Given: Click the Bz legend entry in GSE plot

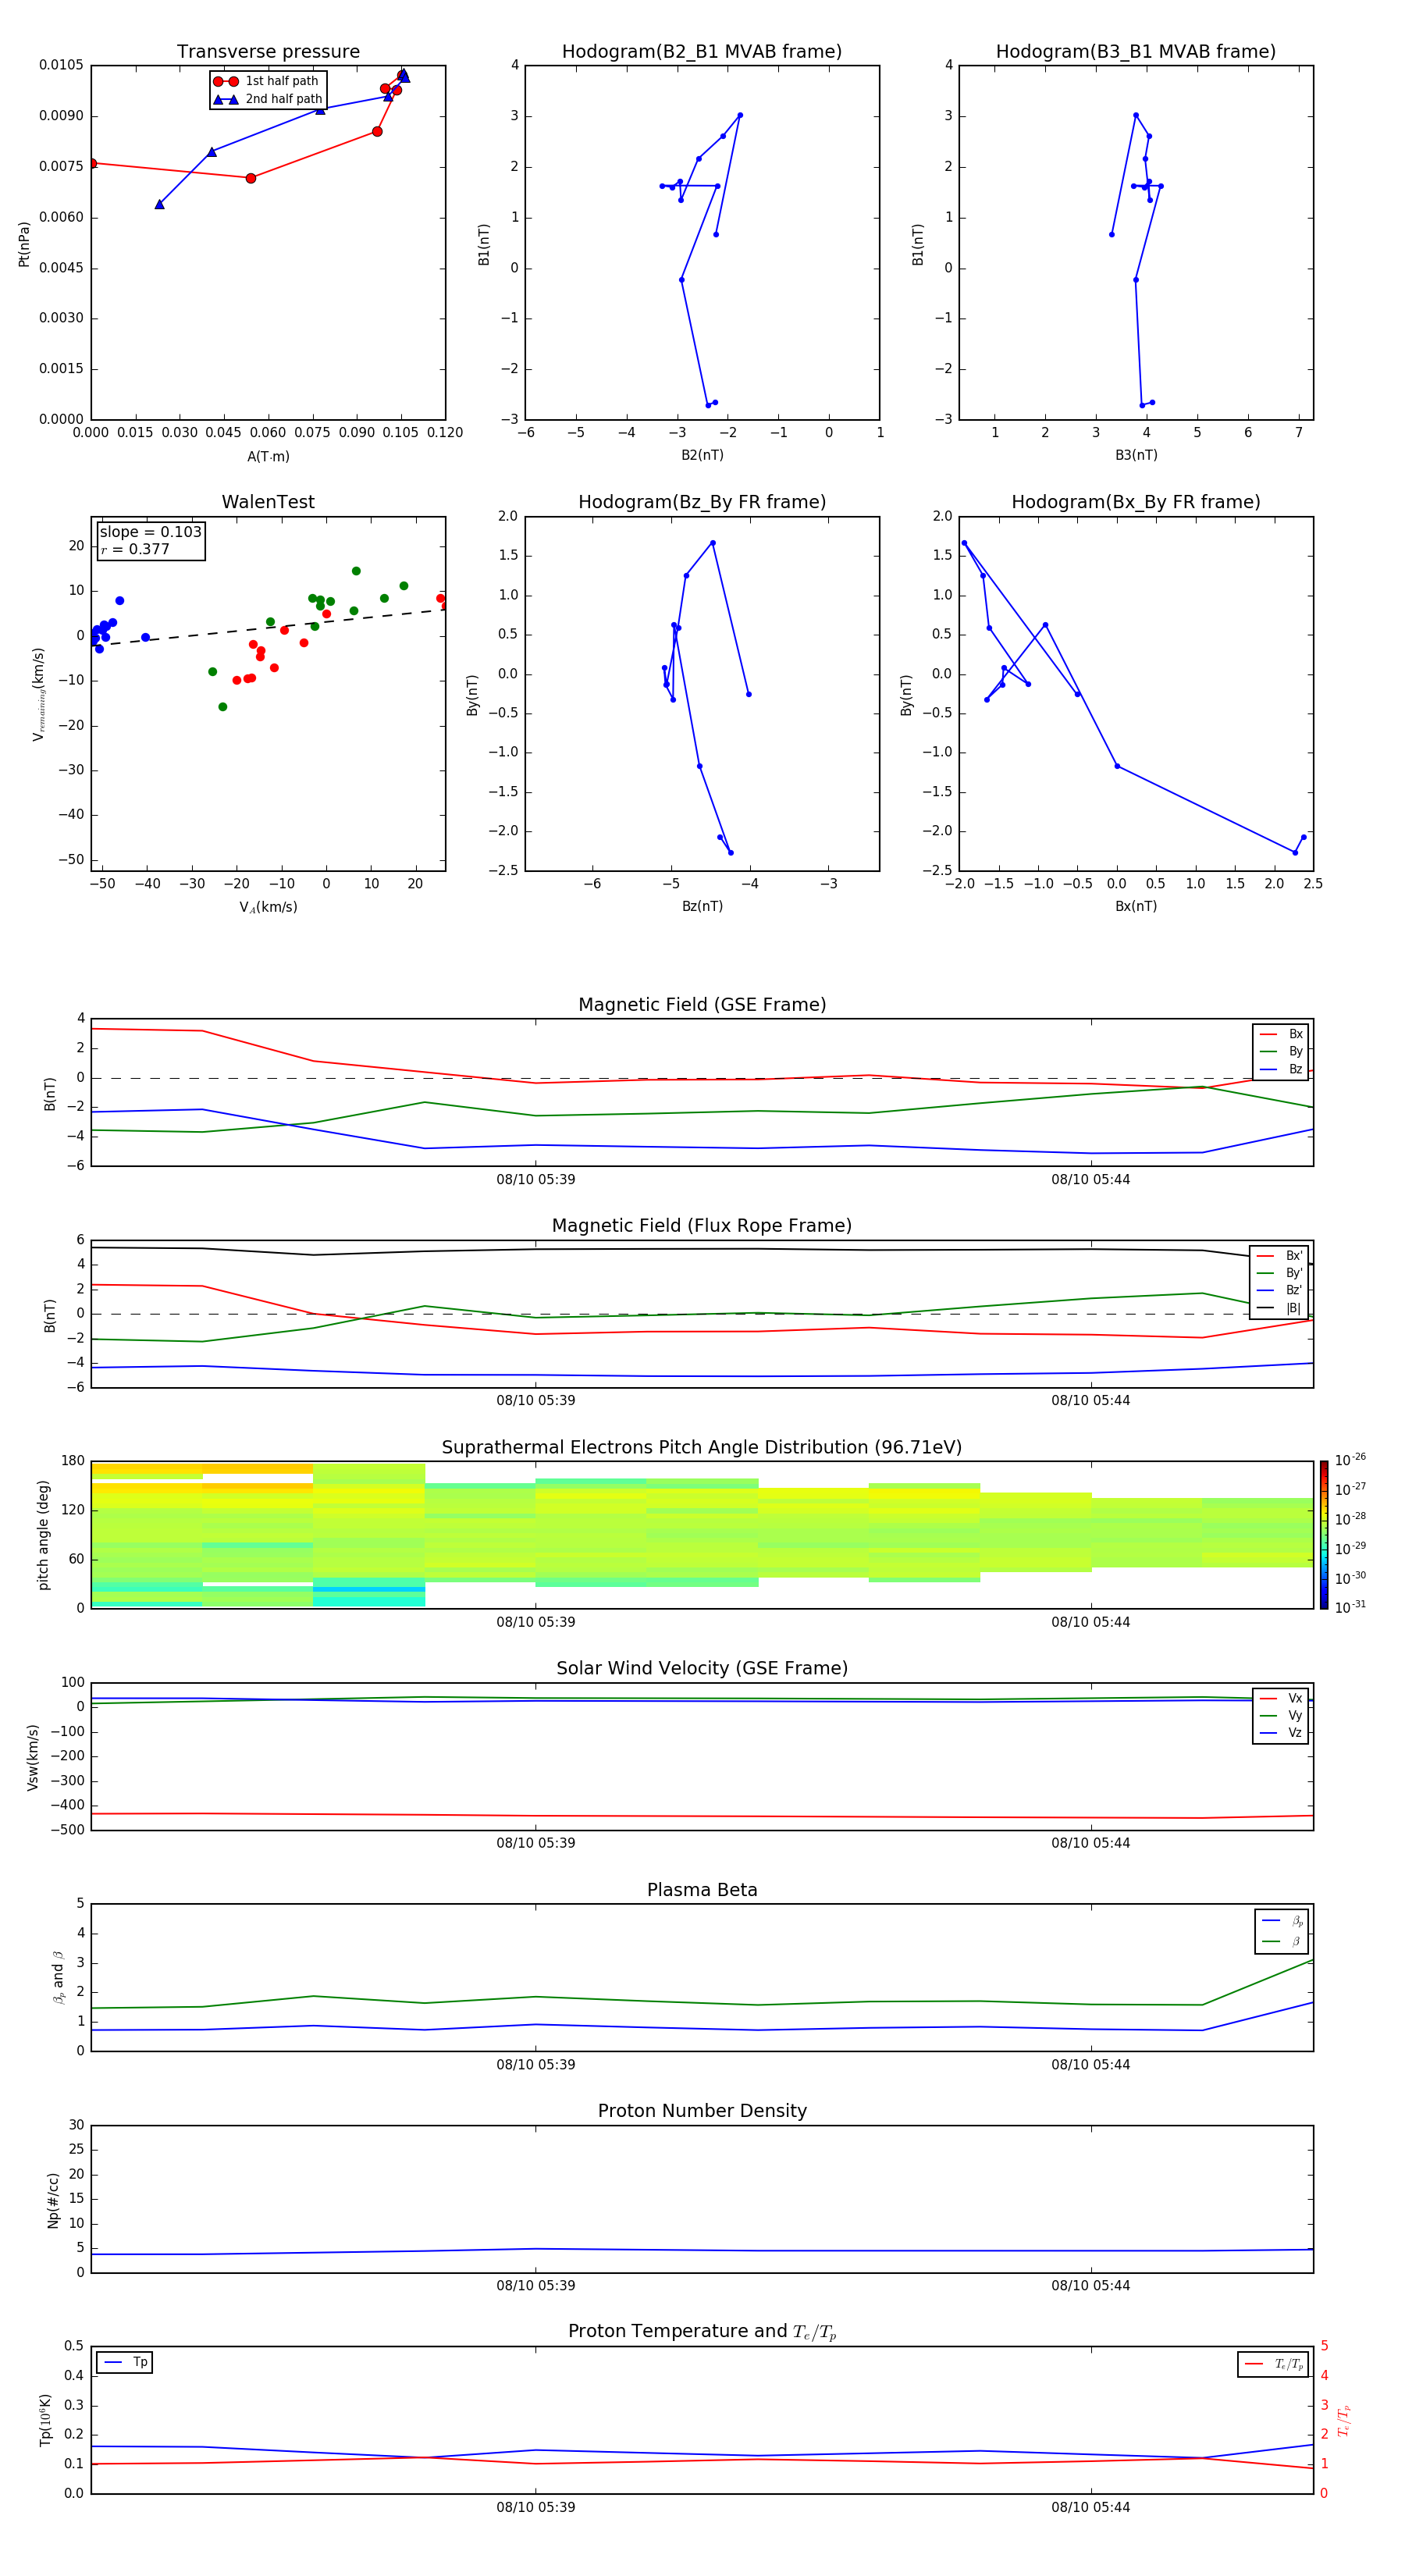Looking at the screenshot, I should (x=1281, y=1069).
